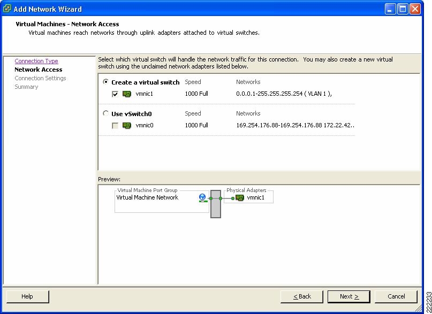
Task: Click the vmnic1 adapter icon in Preview
Action: pyautogui.click(x=240, y=198)
